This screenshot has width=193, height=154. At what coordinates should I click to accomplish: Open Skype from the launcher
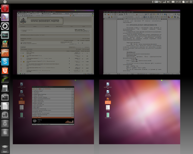coord(5,62)
